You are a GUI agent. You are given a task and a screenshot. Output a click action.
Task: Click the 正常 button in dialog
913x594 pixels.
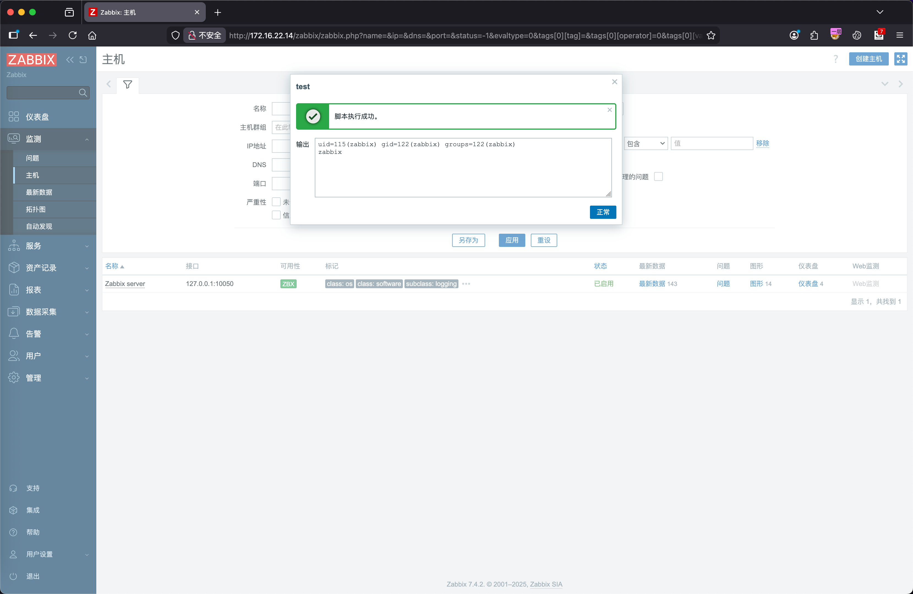pos(603,212)
